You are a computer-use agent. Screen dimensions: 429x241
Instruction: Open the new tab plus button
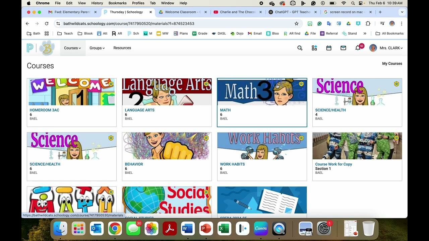pyautogui.click(x=380, y=12)
